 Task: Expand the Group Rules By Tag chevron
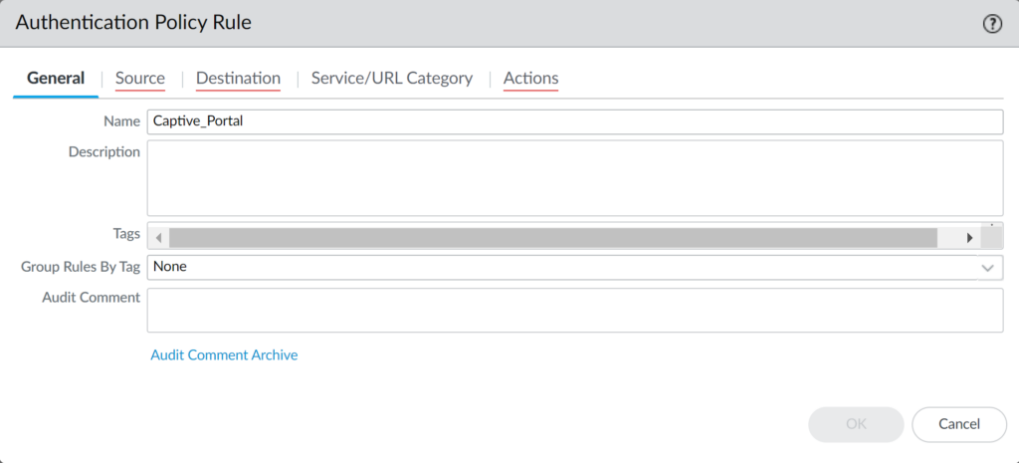[987, 268]
